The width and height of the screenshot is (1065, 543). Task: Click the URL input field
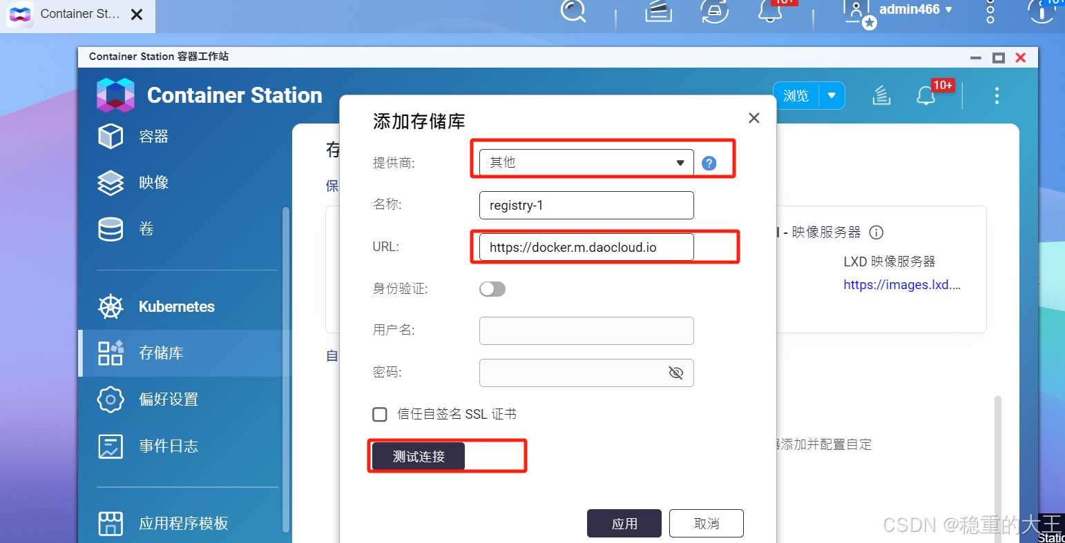click(x=586, y=247)
